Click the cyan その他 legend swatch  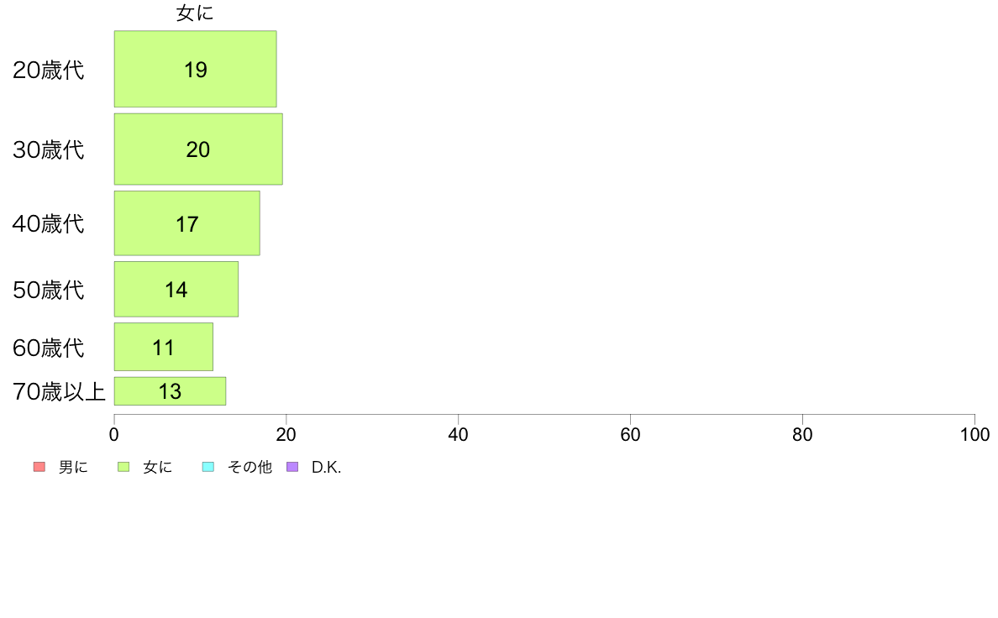pyautogui.click(x=208, y=467)
